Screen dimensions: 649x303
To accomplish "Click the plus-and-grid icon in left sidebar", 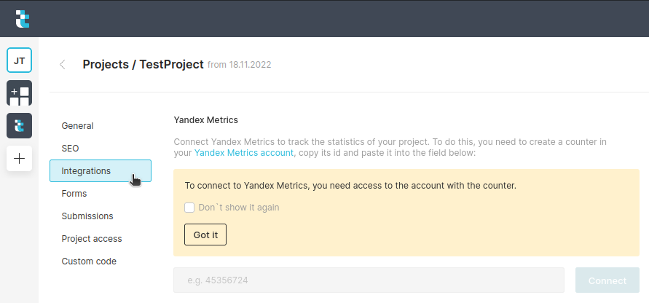I will [19, 93].
